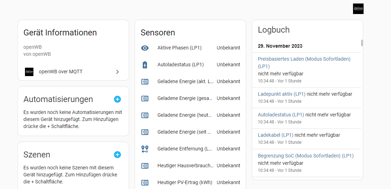Click the Heutiger Hausverbrauch counter icon

[145, 166]
